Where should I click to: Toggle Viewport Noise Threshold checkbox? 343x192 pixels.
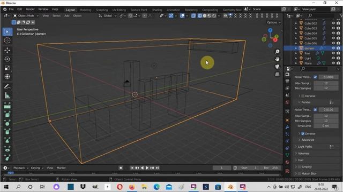(315, 77)
